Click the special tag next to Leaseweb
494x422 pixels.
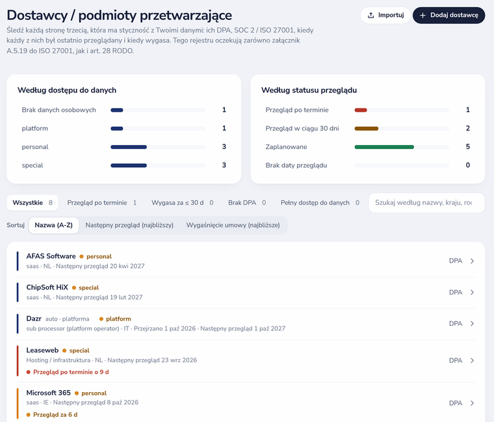[76, 350]
